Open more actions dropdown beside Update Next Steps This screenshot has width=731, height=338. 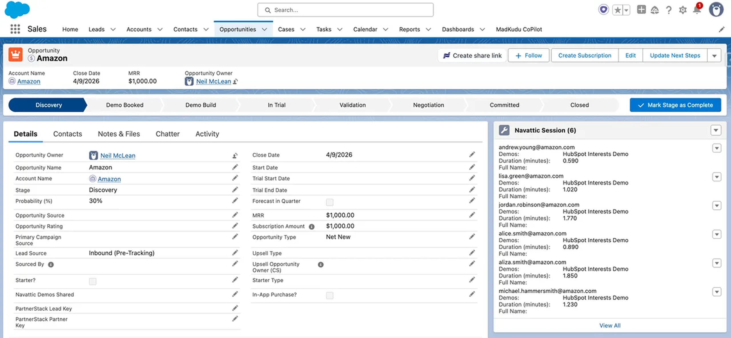pyautogui.click(x=714, y=56)
